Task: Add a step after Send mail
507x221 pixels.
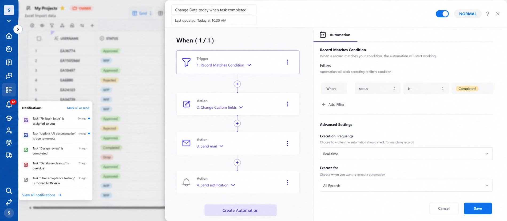Action: (237, 163)
